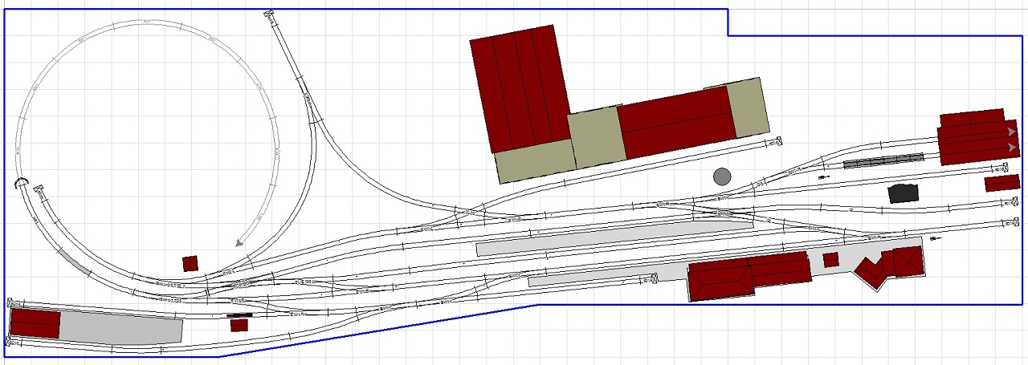Select the red engine shed with gray arrows

click(978, 138)
